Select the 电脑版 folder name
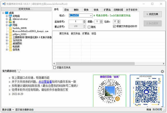The width and height of the screenshot is (167, 113). (16, 46)
